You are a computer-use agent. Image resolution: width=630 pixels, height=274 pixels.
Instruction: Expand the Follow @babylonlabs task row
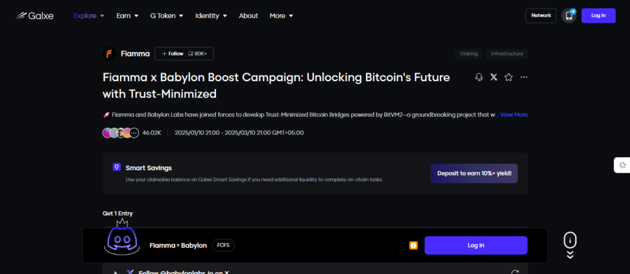point(115,272)
